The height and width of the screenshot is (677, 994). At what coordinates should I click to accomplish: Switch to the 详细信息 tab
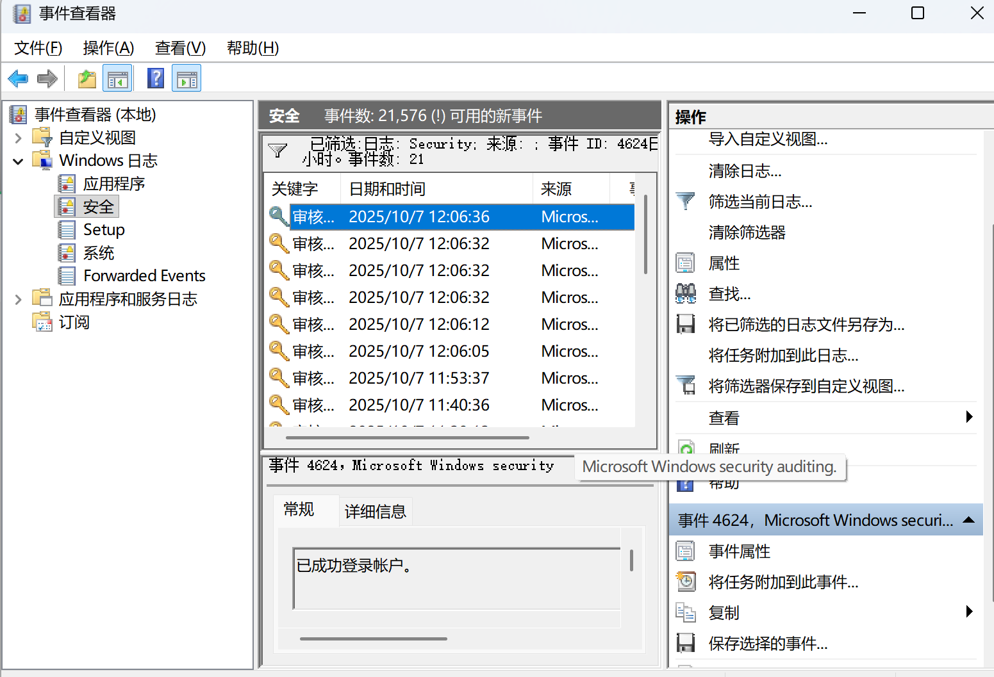376,511
